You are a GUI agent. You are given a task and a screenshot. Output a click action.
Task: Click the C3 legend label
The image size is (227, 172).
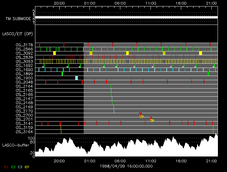click(21, 167)
